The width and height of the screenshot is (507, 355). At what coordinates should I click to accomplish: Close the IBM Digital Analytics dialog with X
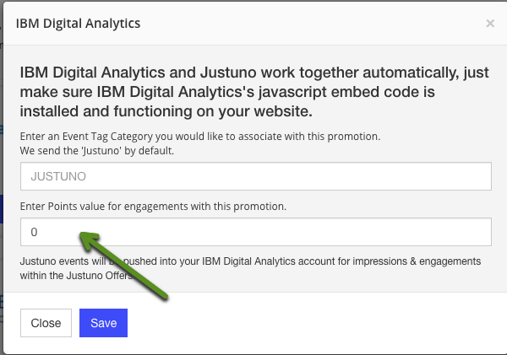(490, 24)
